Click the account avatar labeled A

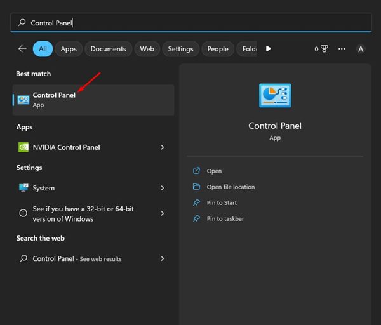[361, 49]
